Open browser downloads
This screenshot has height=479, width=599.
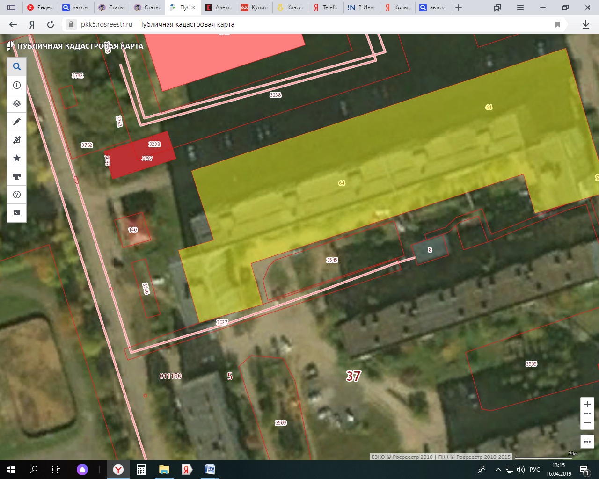(586, 24)
